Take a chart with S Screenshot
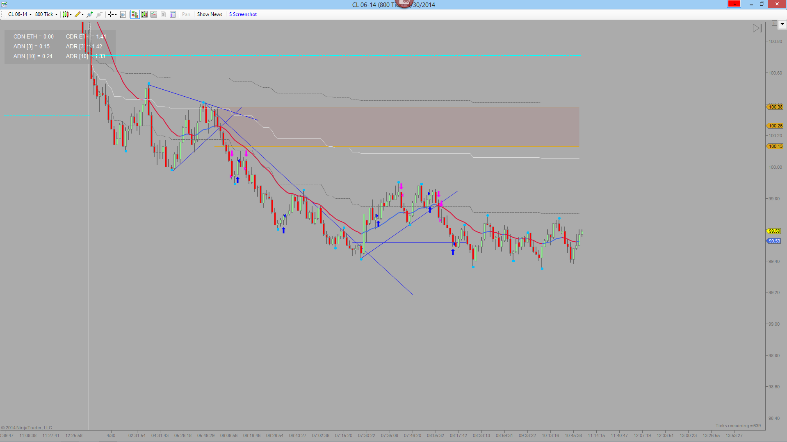Viewport: 787px width, 442px height. 243,14
